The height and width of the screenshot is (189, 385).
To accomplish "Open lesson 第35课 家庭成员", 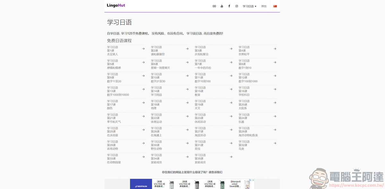I will (213, 159).
